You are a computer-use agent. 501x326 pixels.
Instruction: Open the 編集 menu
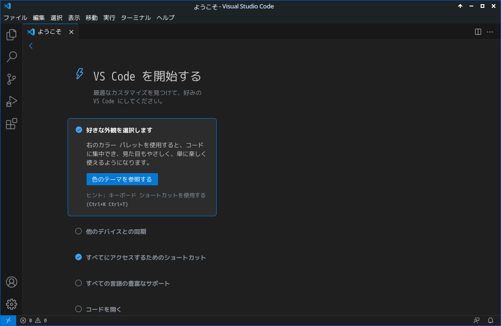[38, 18]
